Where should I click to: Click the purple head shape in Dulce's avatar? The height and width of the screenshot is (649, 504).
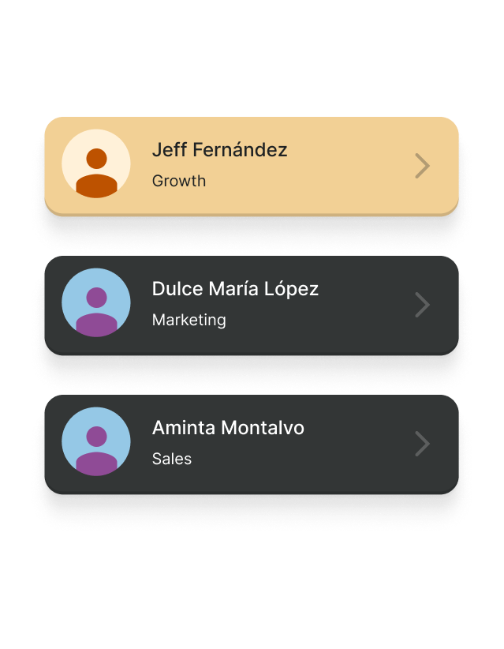[x=96, y=297]
